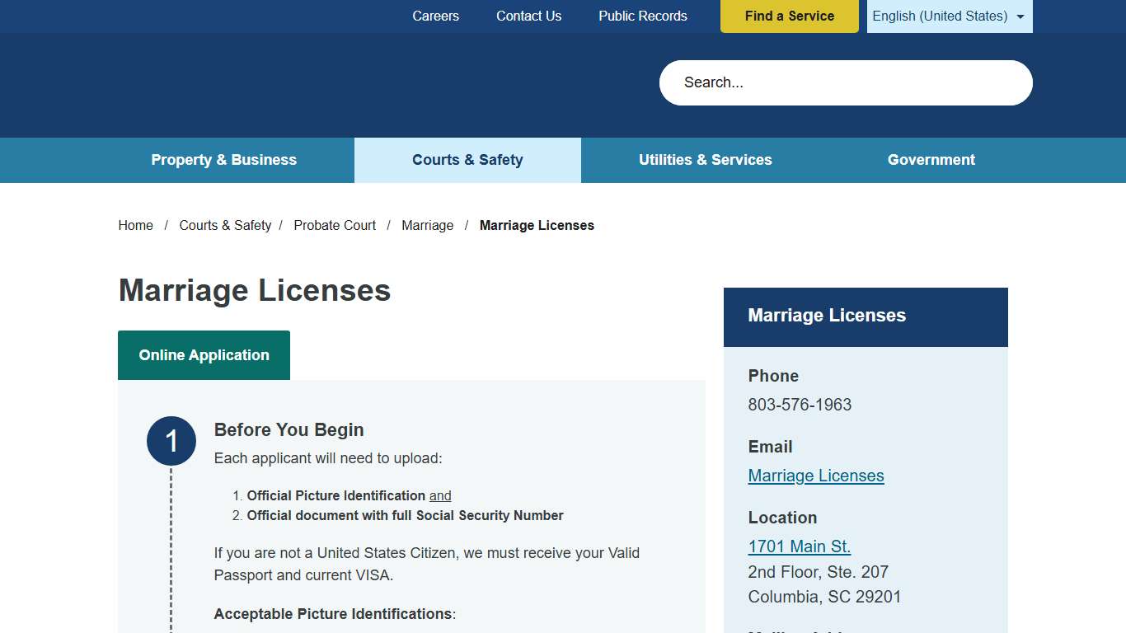This screenshot has height=633, width=1126.
Task: Go to the Marriage breadcrumb page
Action: point(427,225)
